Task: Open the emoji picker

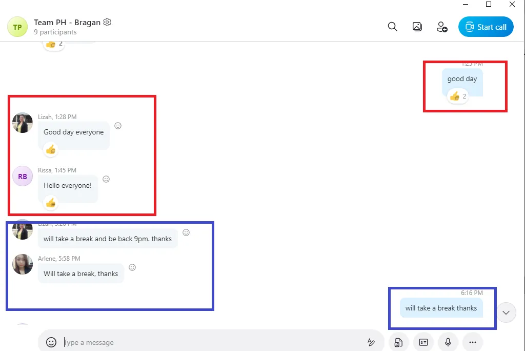Action: (51, 342)
